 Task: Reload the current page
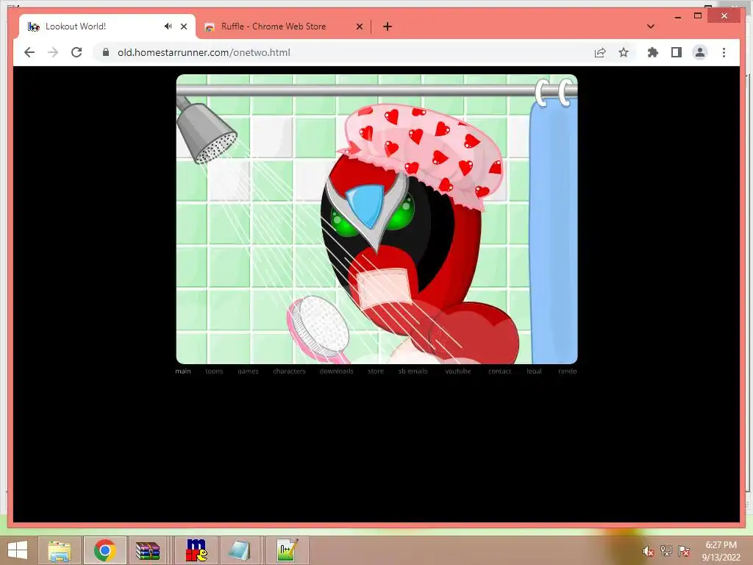click(76, 52)
